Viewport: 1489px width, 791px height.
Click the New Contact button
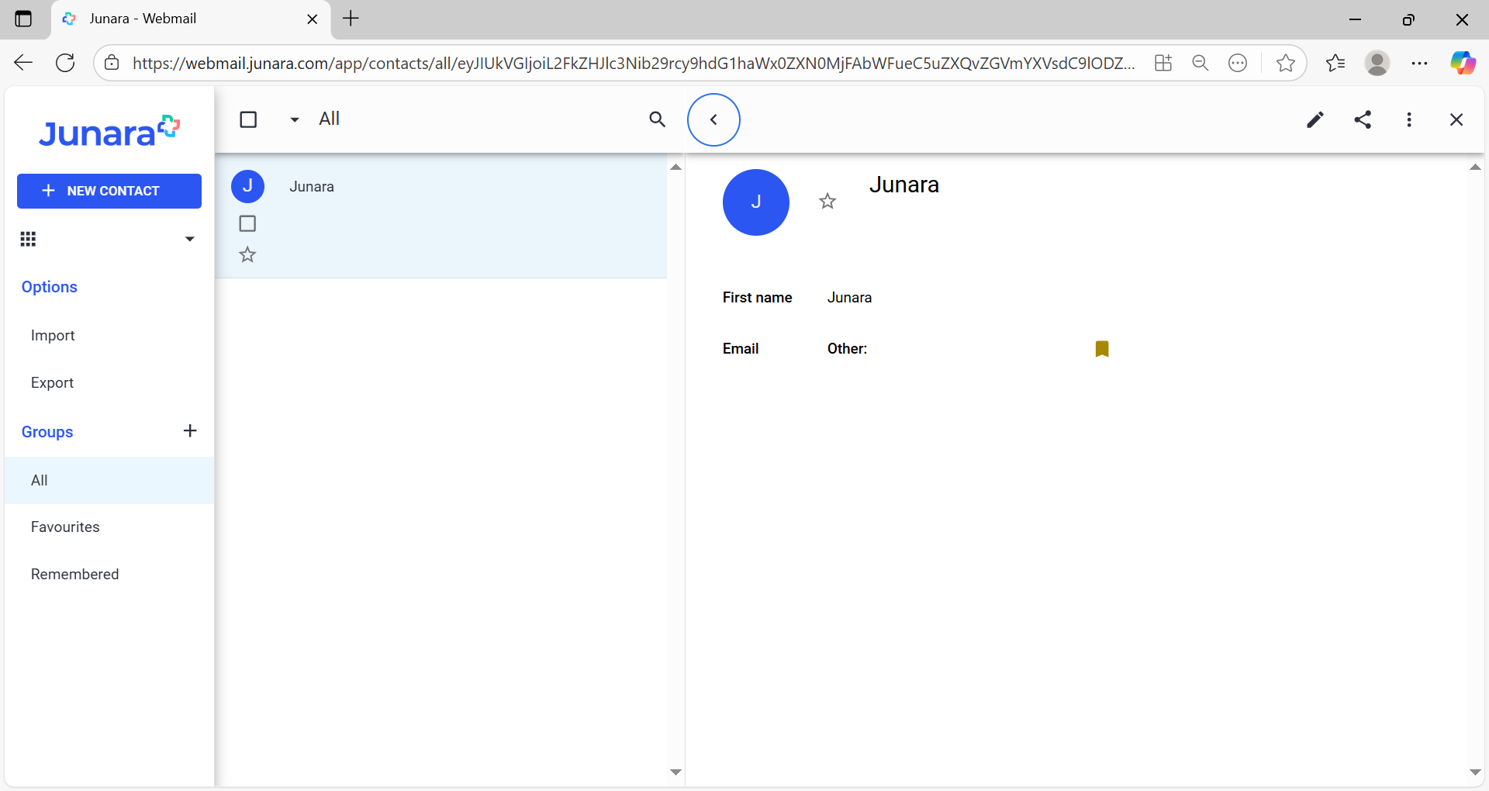109,191
